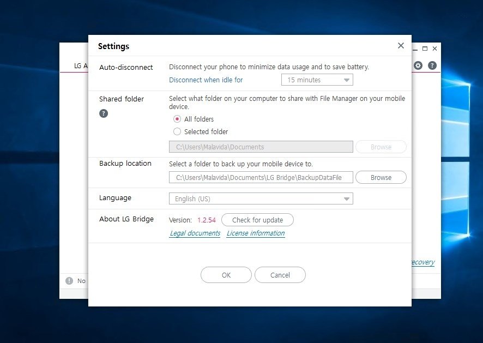Click the About LG Bridge label
The image size is (483, 343).
[x=126, y=219]
